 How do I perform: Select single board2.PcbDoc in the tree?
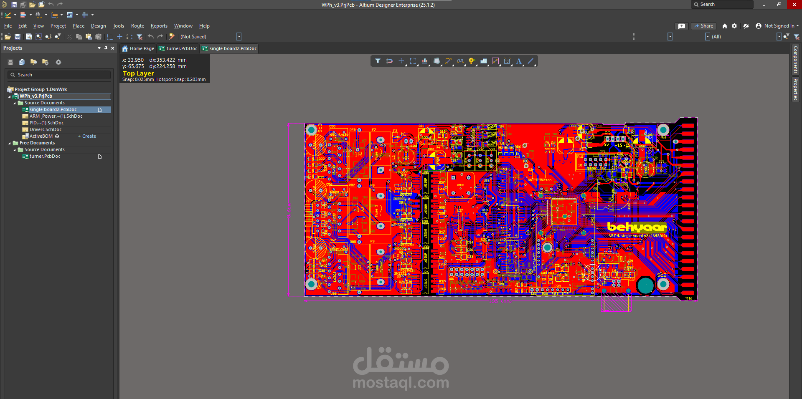[53, 110]
